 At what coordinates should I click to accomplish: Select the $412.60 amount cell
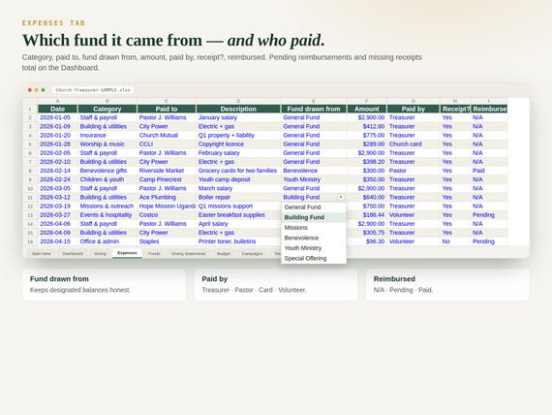tap(366, 126)
